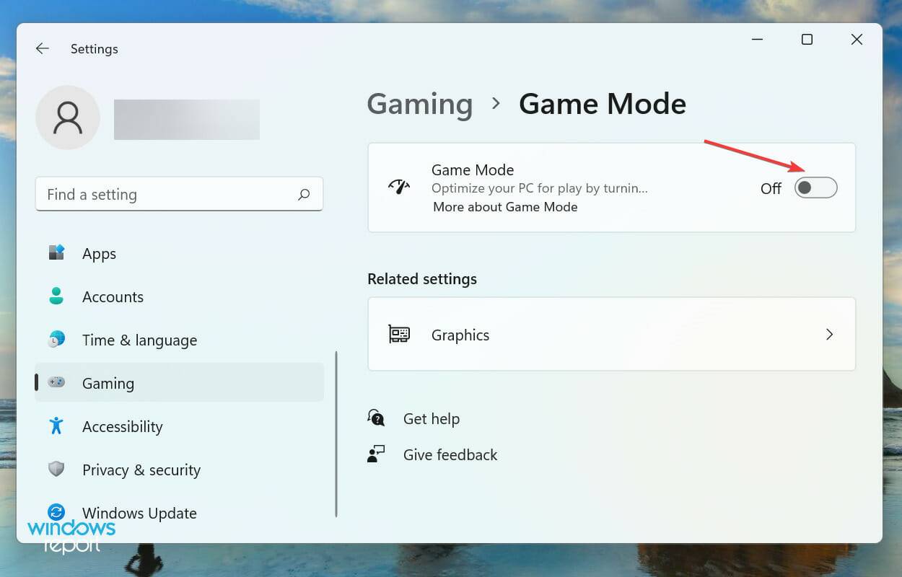The width and height of the screenshot is (902, 577).
Task: Open Windows Update via its icon
Action: (55, 513)
